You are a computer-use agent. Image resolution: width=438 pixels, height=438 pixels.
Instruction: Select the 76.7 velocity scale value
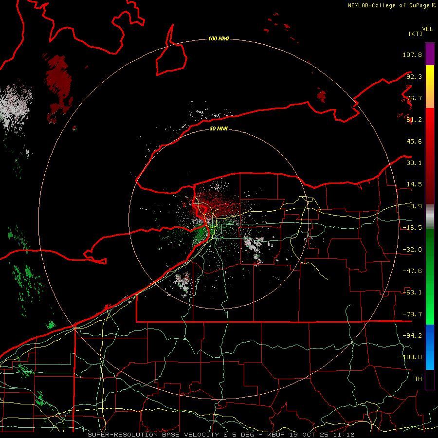(414, 98)
